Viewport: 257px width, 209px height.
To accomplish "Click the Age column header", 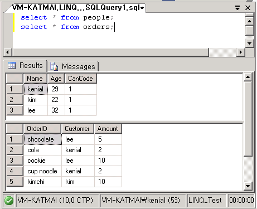I will click(56, 79).
